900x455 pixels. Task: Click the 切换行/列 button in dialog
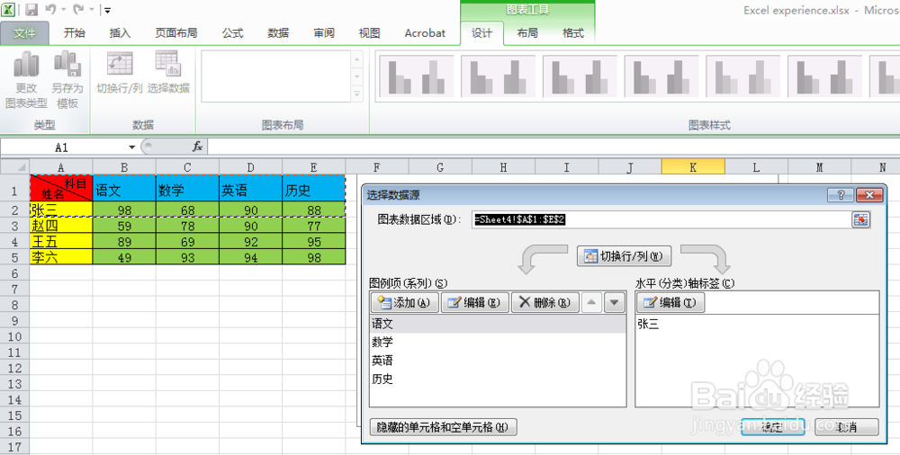click(x=624, y=256)
